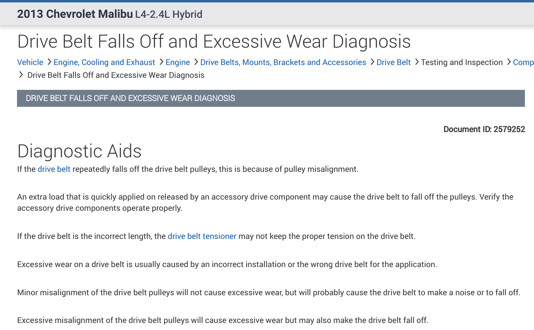534x330 pixels.
Task: Click chevron before the Engine breadcrumb
Action: 161,62
